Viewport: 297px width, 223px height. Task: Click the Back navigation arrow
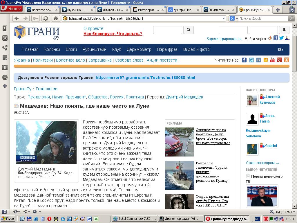click(x=17, y=19)
